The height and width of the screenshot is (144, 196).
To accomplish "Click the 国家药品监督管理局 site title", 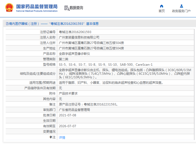I will click(x=37, y=6).
